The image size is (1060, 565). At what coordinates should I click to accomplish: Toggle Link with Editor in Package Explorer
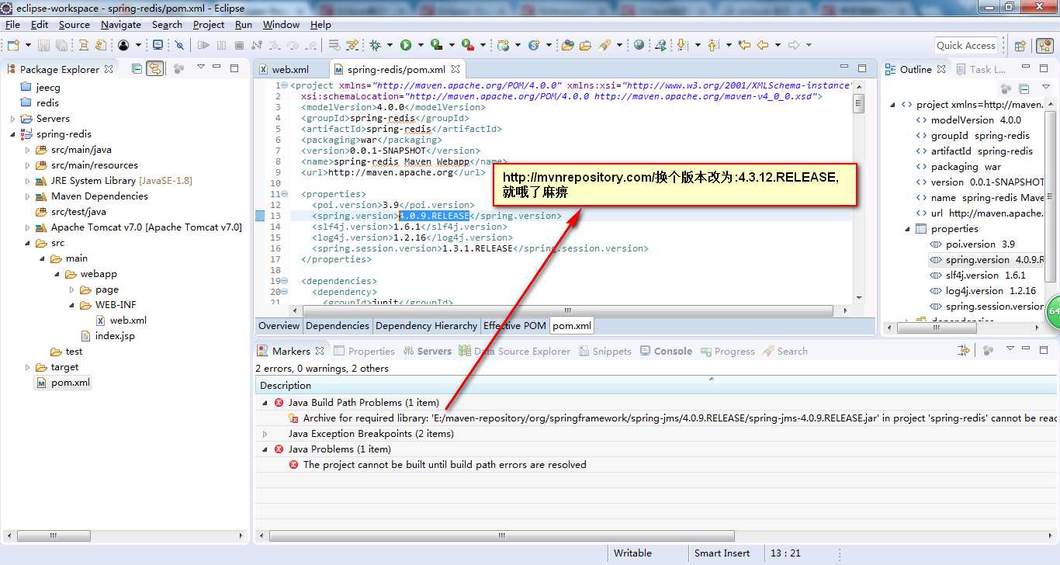click(x=155, y=68)
